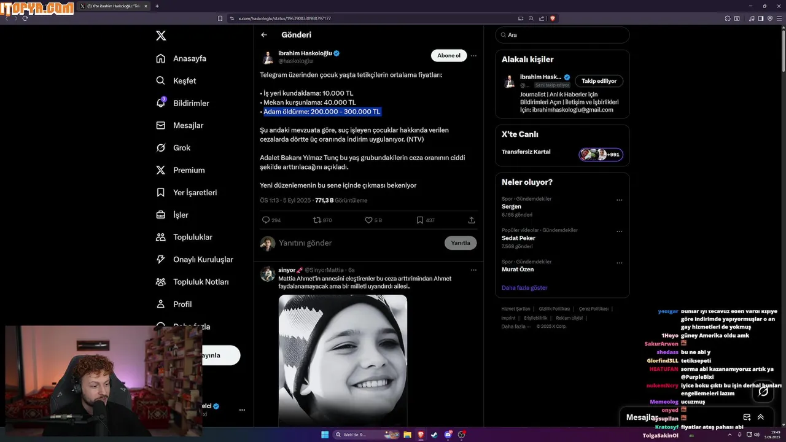Open the new message icon in Mesajlar dock
This screenshot has height=442, width=786.
click(747, 417)
